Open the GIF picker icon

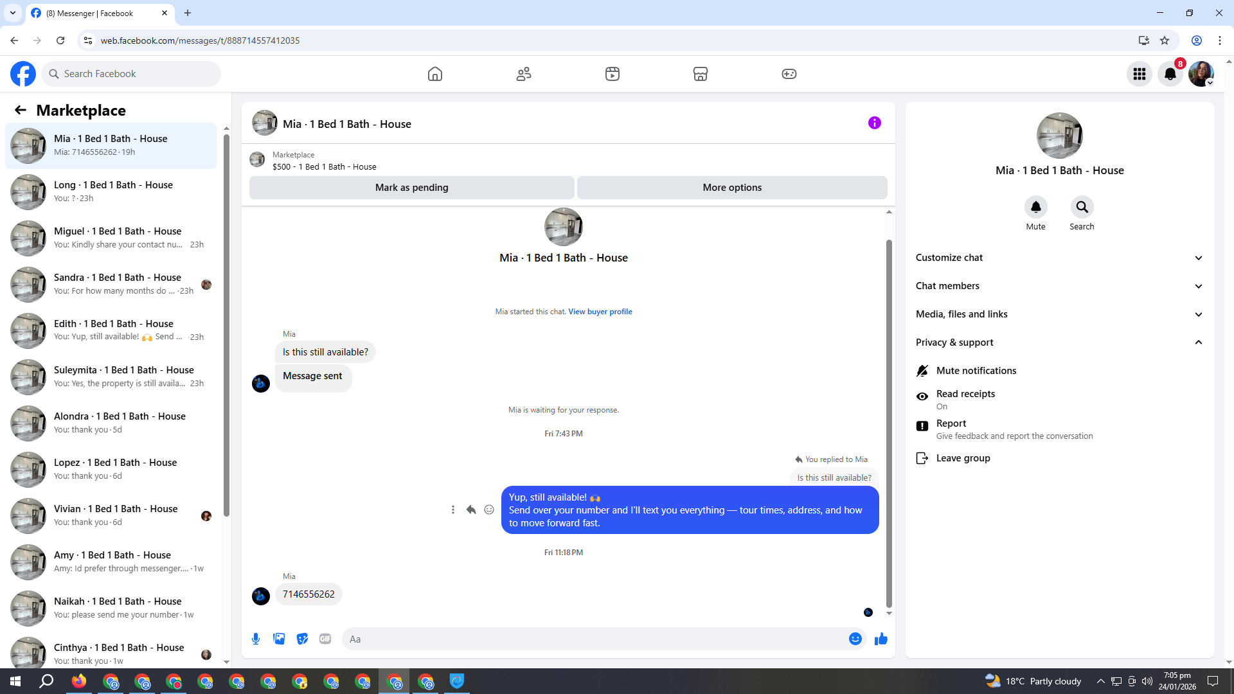tap(325, 639)
